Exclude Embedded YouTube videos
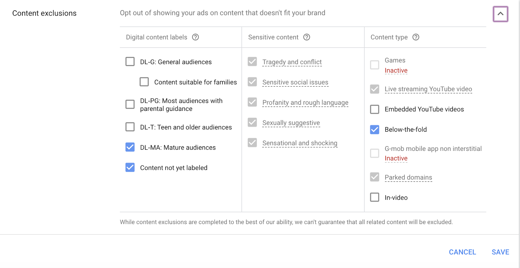The image size is (520, 268). (375, 109)
